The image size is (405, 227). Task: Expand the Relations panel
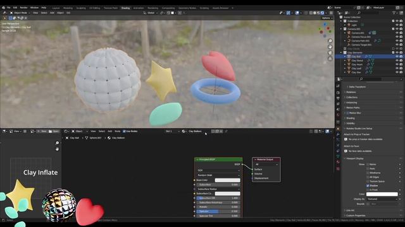351,92
